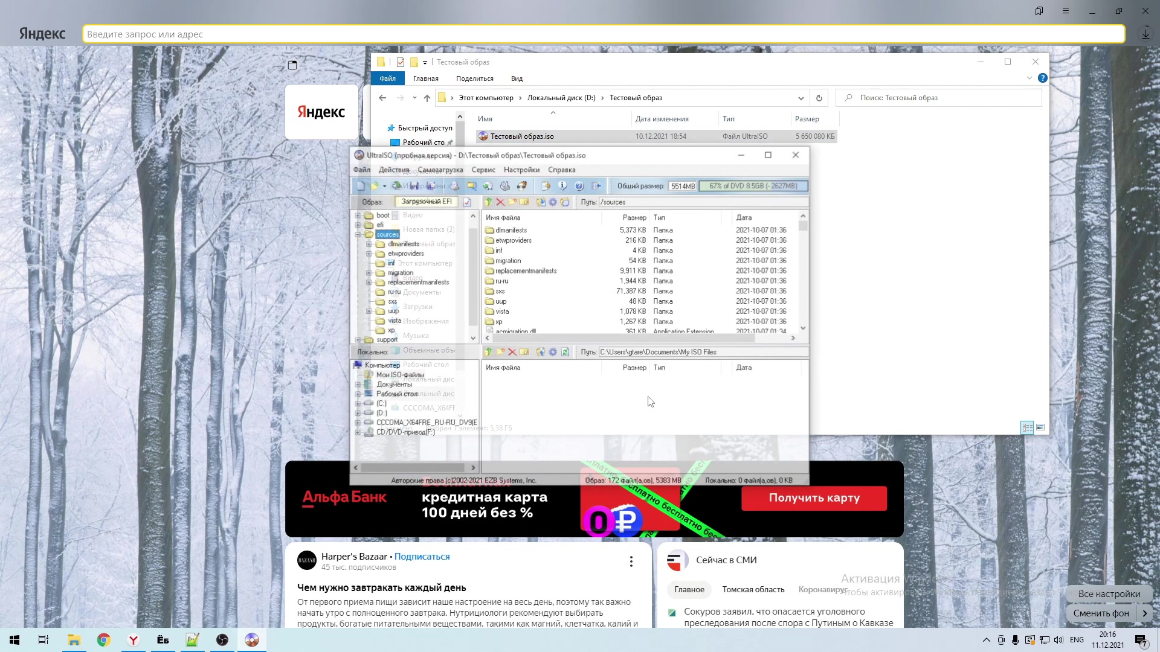The width and height of the screenshot is (1160, 652).
Task: Click the Help question mark icon in UltraISO toolbar
Action: (579, 186)
